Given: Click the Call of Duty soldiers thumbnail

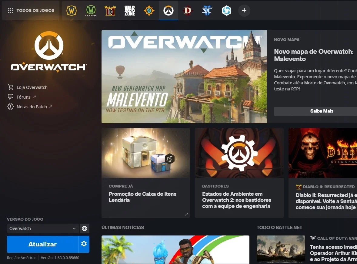Looking at the screenshot, I should tap(281, 249).
